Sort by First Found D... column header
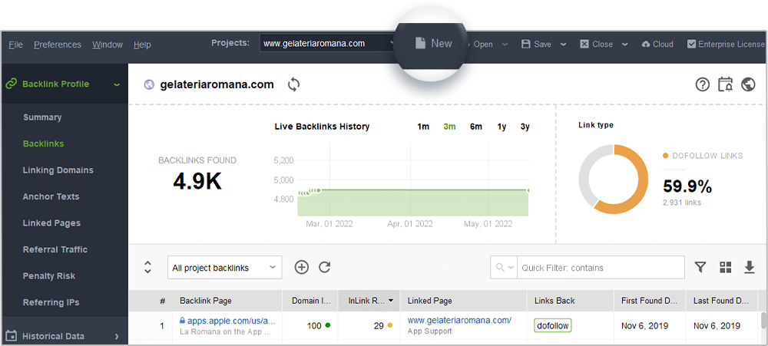Viewport: 768px width, 346px height. point(650,301)
